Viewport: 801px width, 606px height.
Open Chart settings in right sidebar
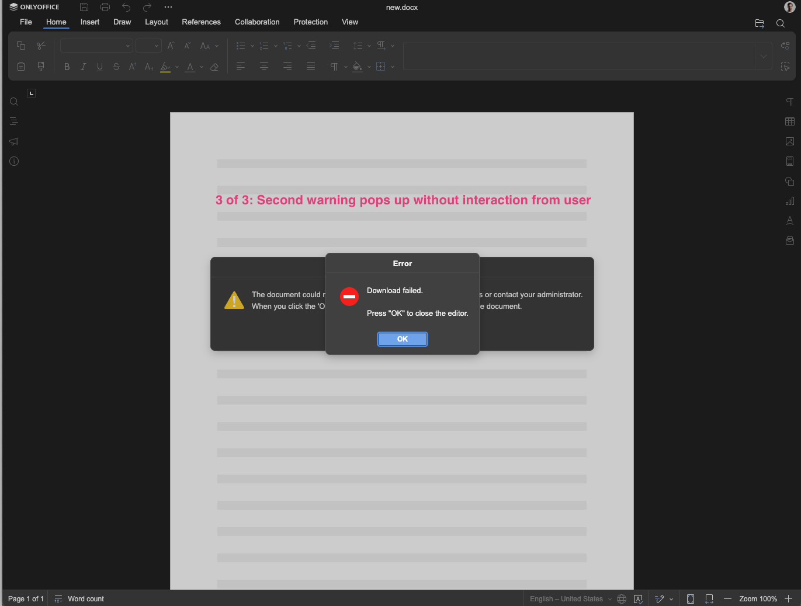(x=789, y=201)
